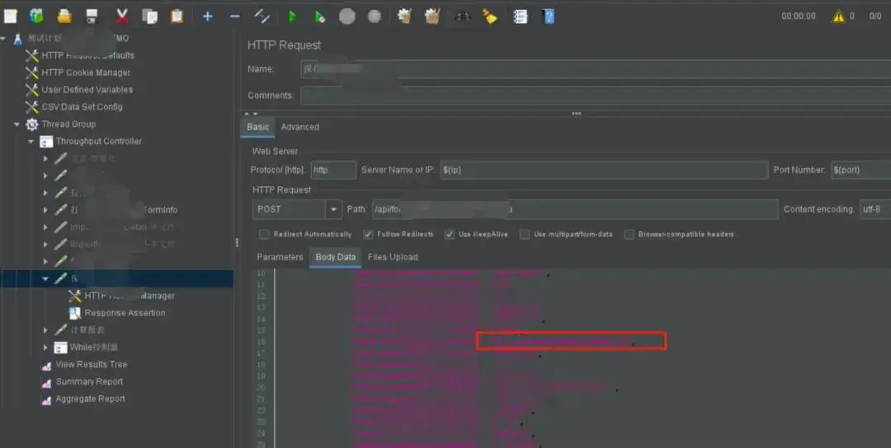The height and width of the screenshot is (448, 891).
Task: Open the POST method dropdown
Action: [334, 209]
